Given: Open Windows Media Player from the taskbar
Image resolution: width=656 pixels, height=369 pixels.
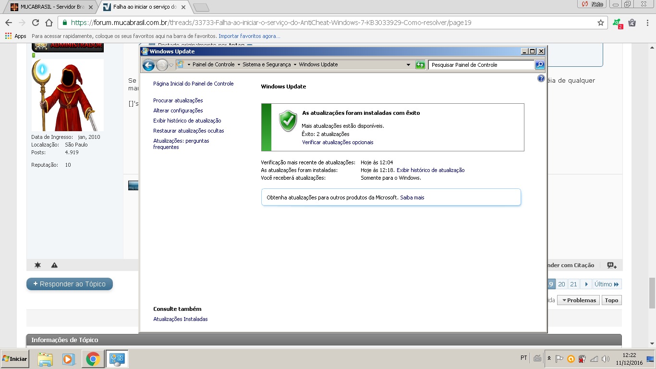Looking at the screenshot, I should tap(69, 359).
